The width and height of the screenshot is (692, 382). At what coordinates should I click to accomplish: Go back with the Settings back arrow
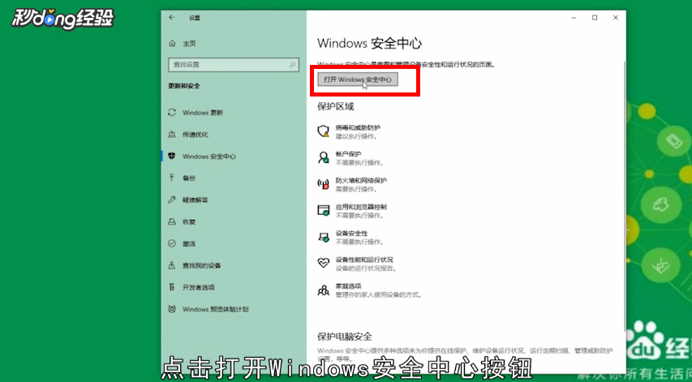tap(172, 18)
